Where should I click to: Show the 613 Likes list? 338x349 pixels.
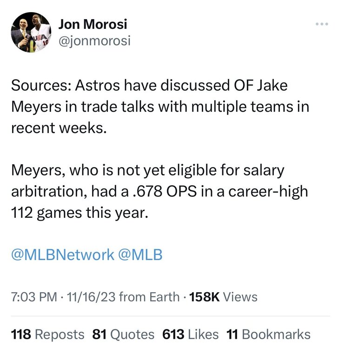[x=190, y=334]
